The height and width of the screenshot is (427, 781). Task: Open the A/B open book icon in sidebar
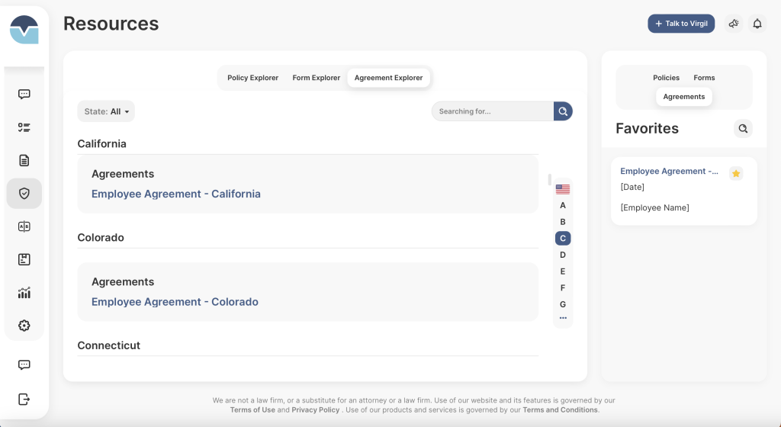[24, 226]
